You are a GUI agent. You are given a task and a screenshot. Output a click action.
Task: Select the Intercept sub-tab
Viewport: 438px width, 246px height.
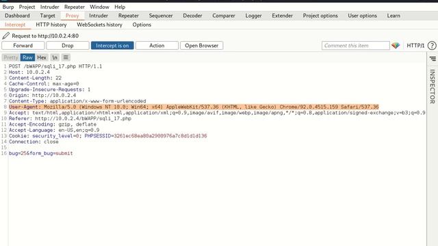[x=15, y=25]
